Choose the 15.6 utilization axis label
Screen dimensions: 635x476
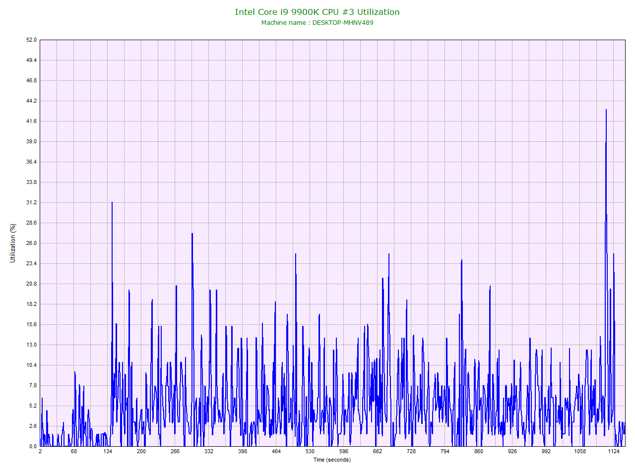coord(32,324)
